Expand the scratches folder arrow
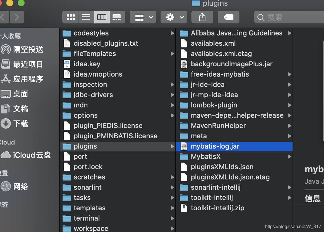Screen dimensions: 324x232 click(x=172, y=177)
